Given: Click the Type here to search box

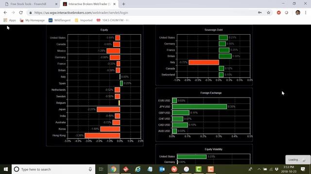Looking at the screenshot, I should pos(53,169).
